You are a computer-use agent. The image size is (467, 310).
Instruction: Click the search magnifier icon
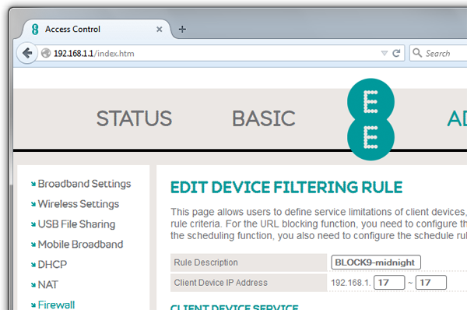click(417, 53)
